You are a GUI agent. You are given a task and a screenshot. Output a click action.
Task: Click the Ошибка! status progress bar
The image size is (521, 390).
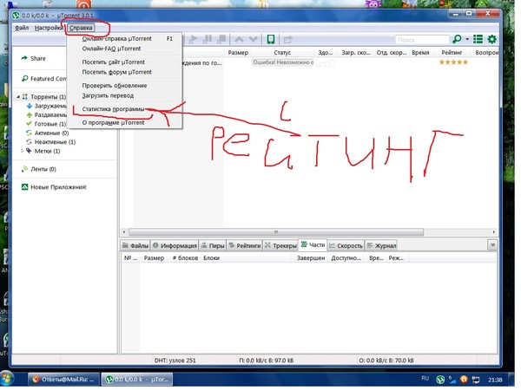(x=282, y=62)
